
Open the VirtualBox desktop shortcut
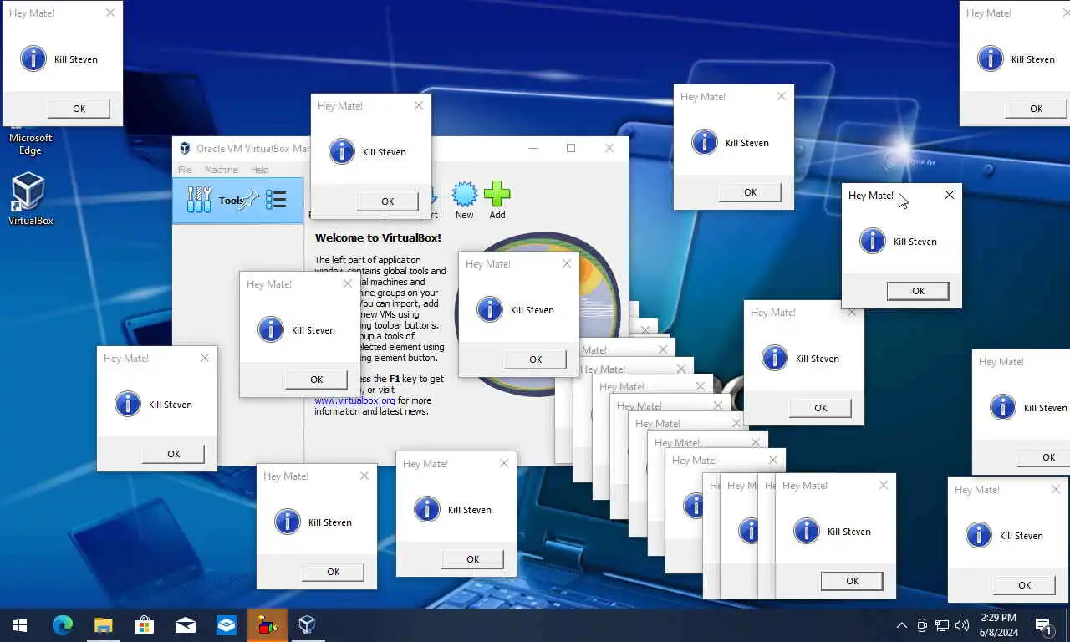point(30,199)
